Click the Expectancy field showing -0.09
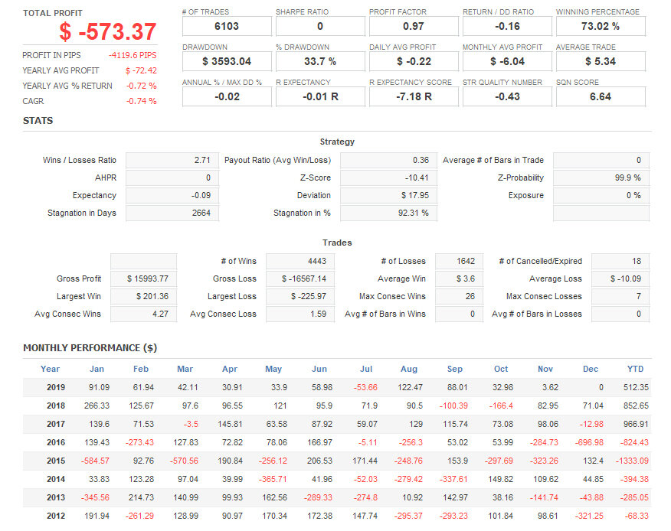The image size is (671, 531). click(172, 195)
